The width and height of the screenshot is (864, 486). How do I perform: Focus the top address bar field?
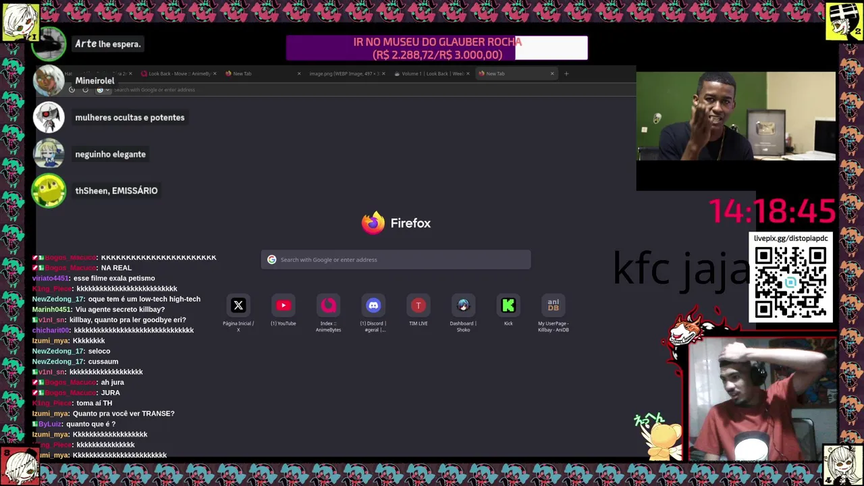click(x=364, y=90)
